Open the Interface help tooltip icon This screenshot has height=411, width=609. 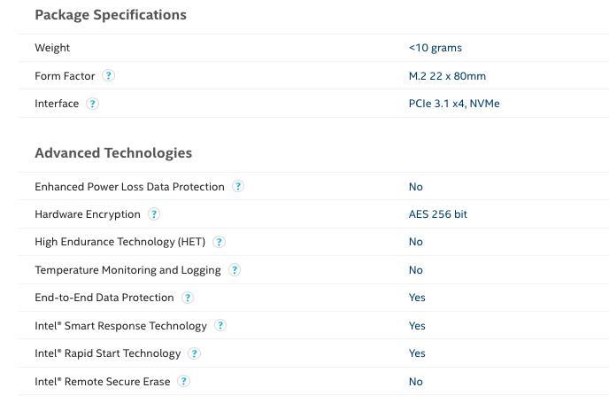[x=92, y=104]
